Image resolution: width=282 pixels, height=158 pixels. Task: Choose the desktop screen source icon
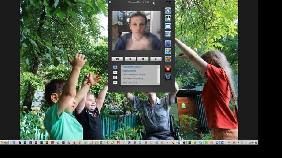click(168, 26)
